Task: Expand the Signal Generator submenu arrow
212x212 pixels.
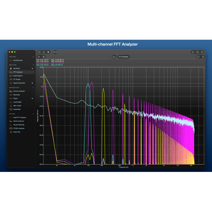Action: click(x=32, y=83)
